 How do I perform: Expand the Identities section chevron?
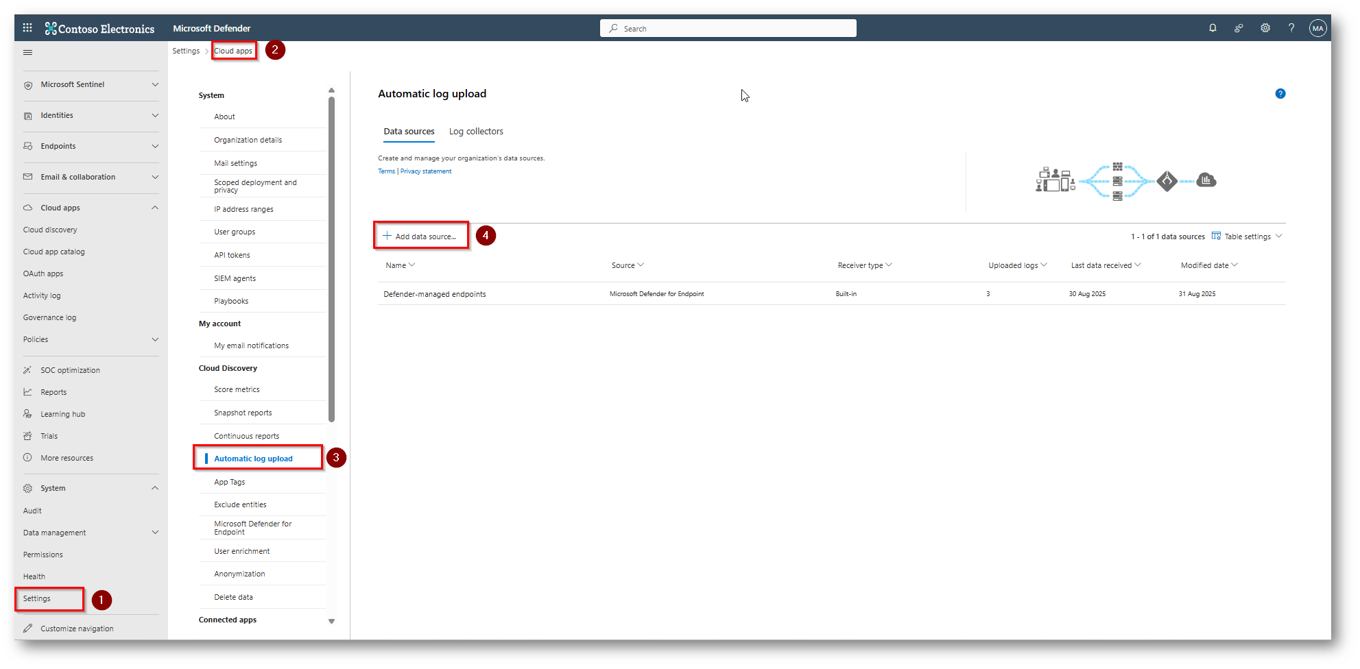(155, 116)
